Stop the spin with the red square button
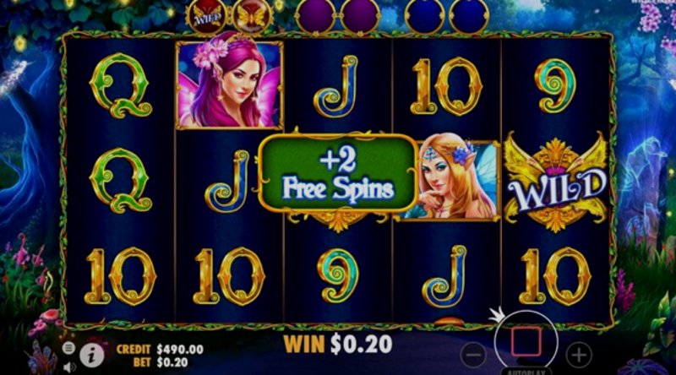Image resolution: width=676 pixels, height=375 pixels. tap(526, 341)
